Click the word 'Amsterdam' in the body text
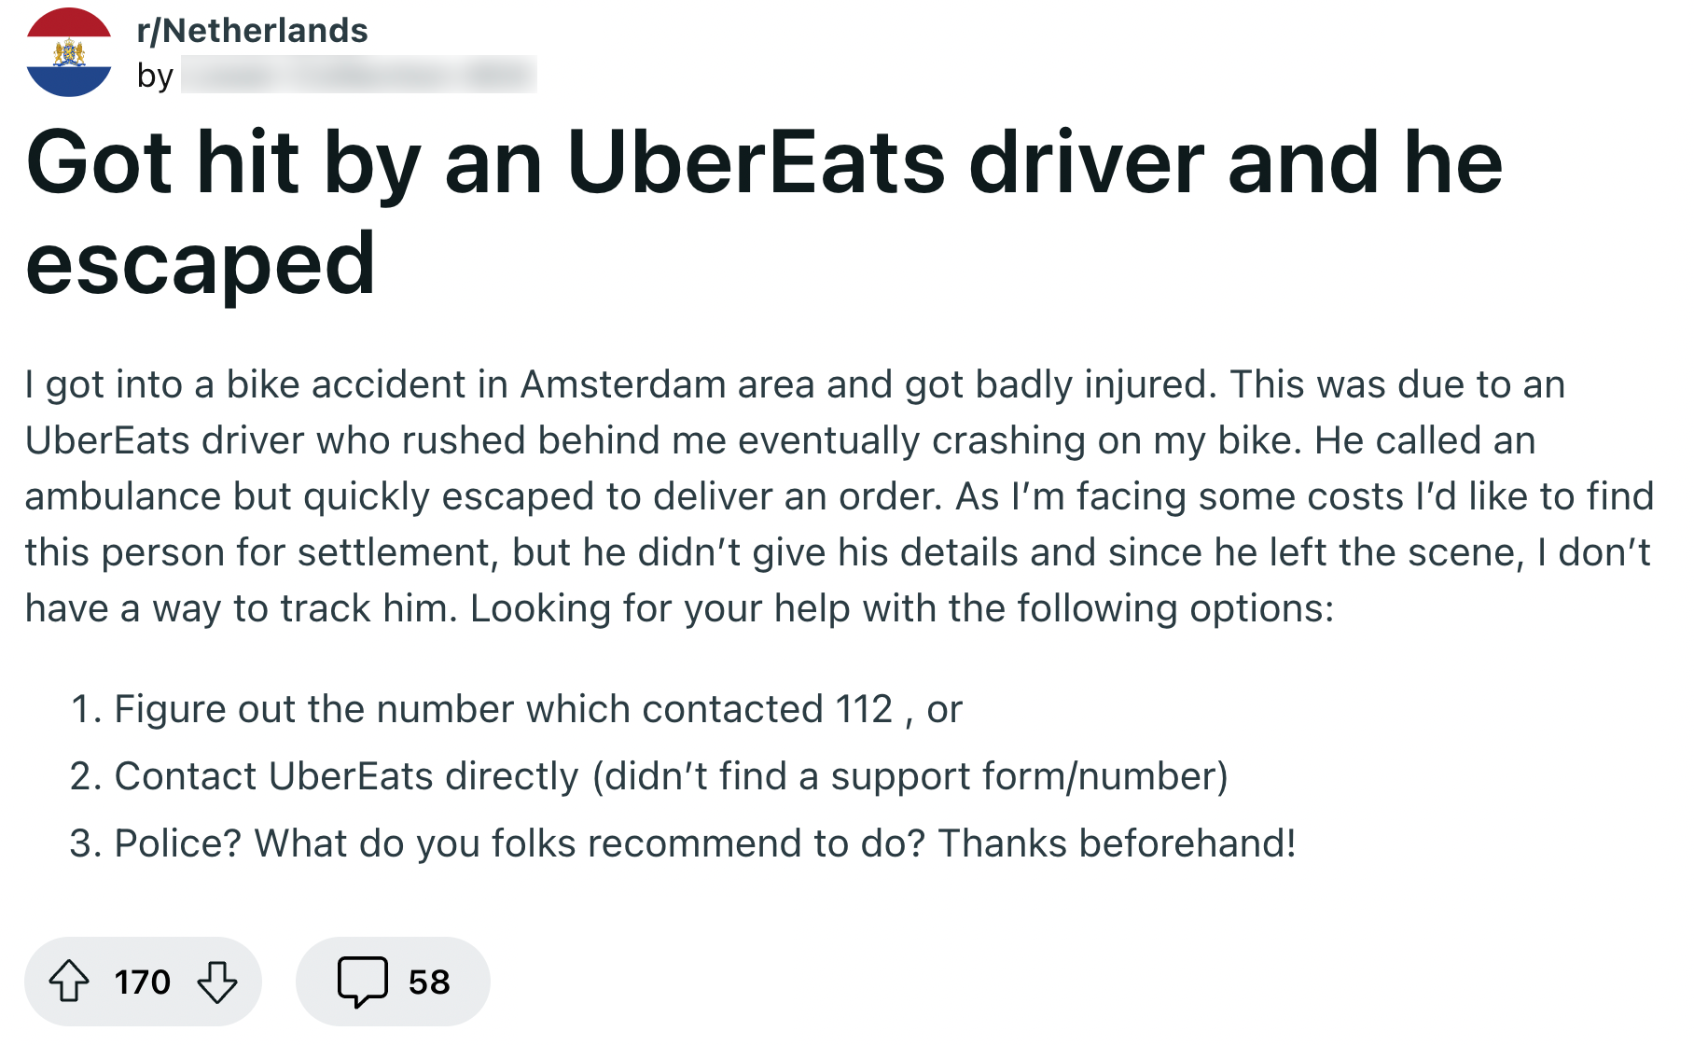The height and width of the screenshot is (1045, 1694). coord(625,383)
